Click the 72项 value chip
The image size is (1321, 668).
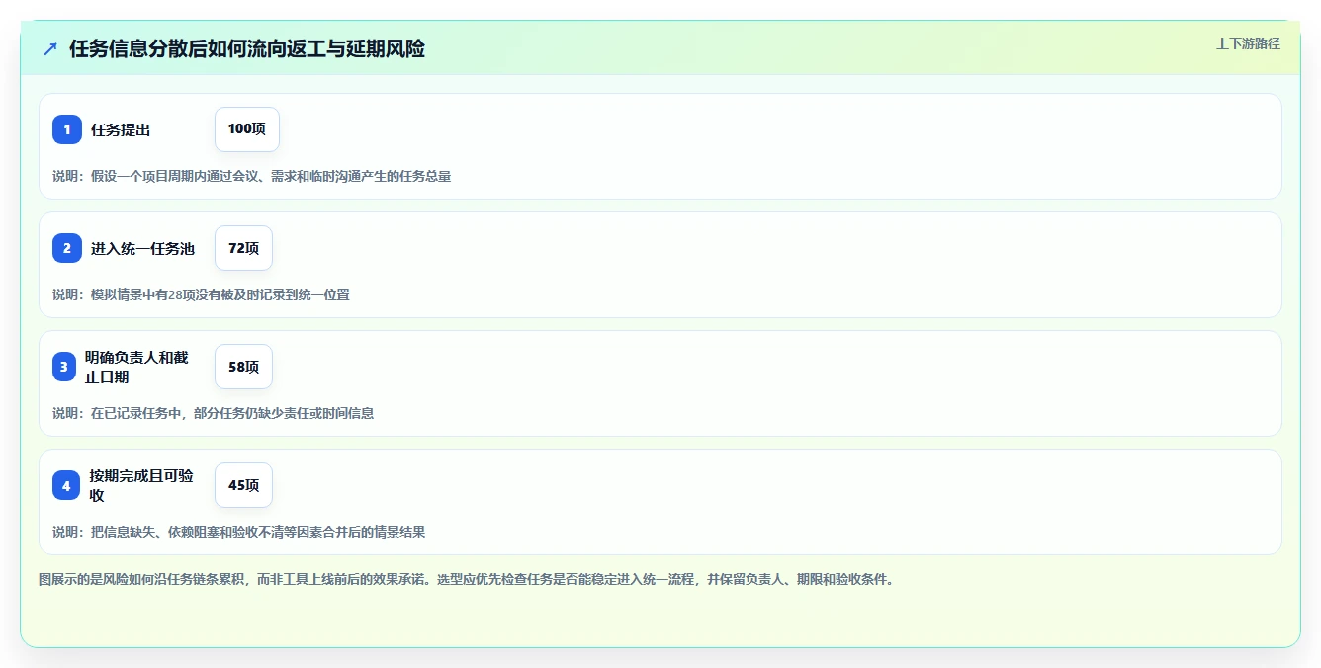[x=243, y=248]
